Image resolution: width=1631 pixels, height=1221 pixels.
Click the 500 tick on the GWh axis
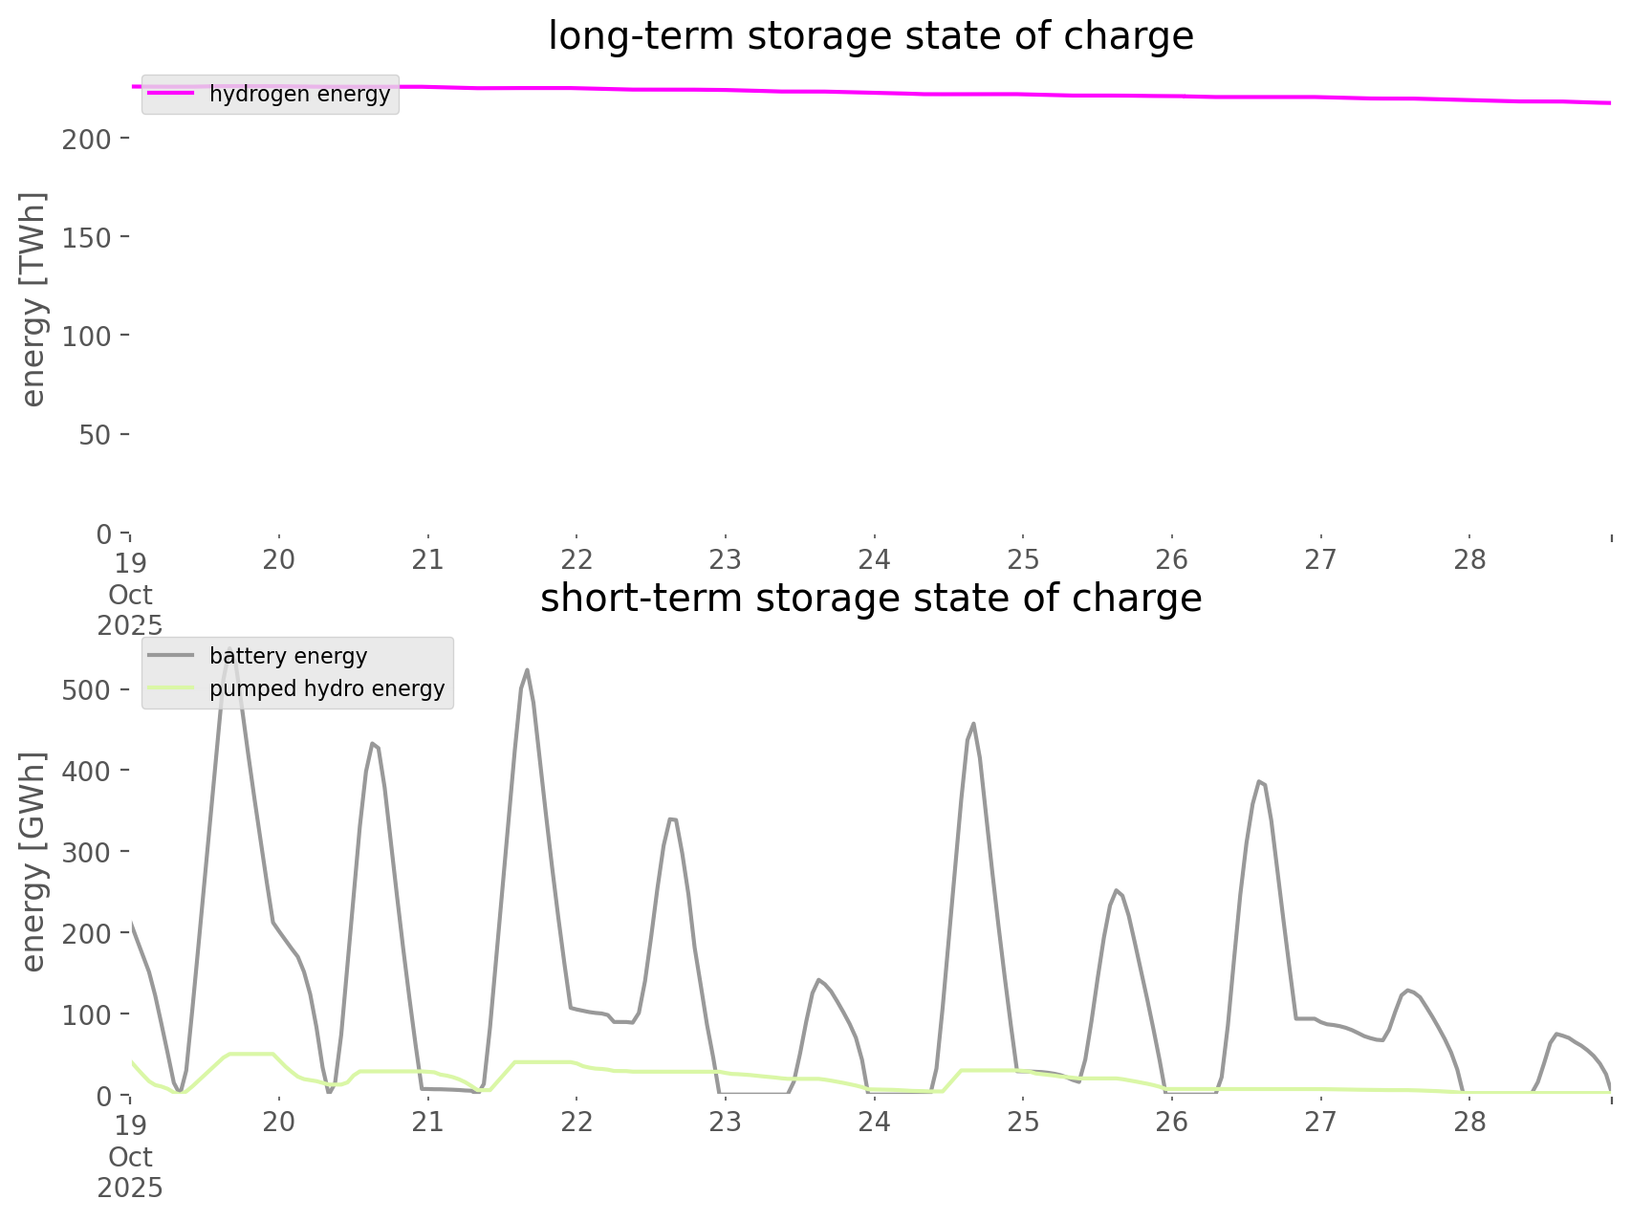[x=86, y=690]
